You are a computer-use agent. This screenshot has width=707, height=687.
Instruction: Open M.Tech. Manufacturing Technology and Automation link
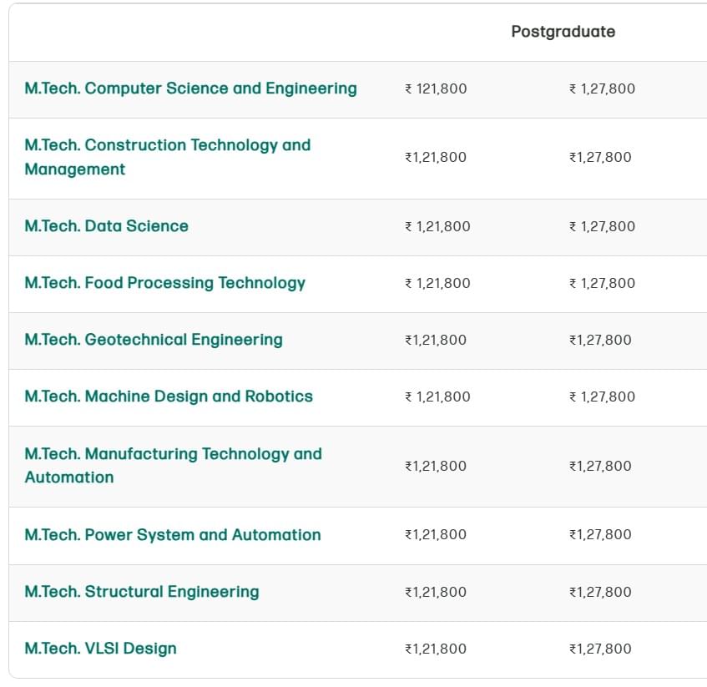coord(173,454)
